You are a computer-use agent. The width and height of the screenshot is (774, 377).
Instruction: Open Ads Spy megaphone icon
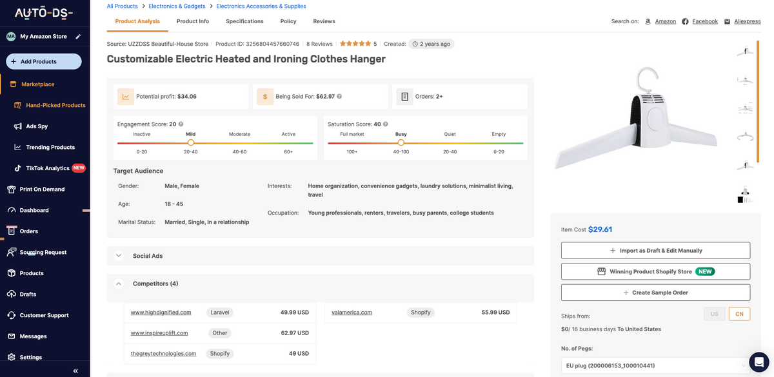point(18,126)
